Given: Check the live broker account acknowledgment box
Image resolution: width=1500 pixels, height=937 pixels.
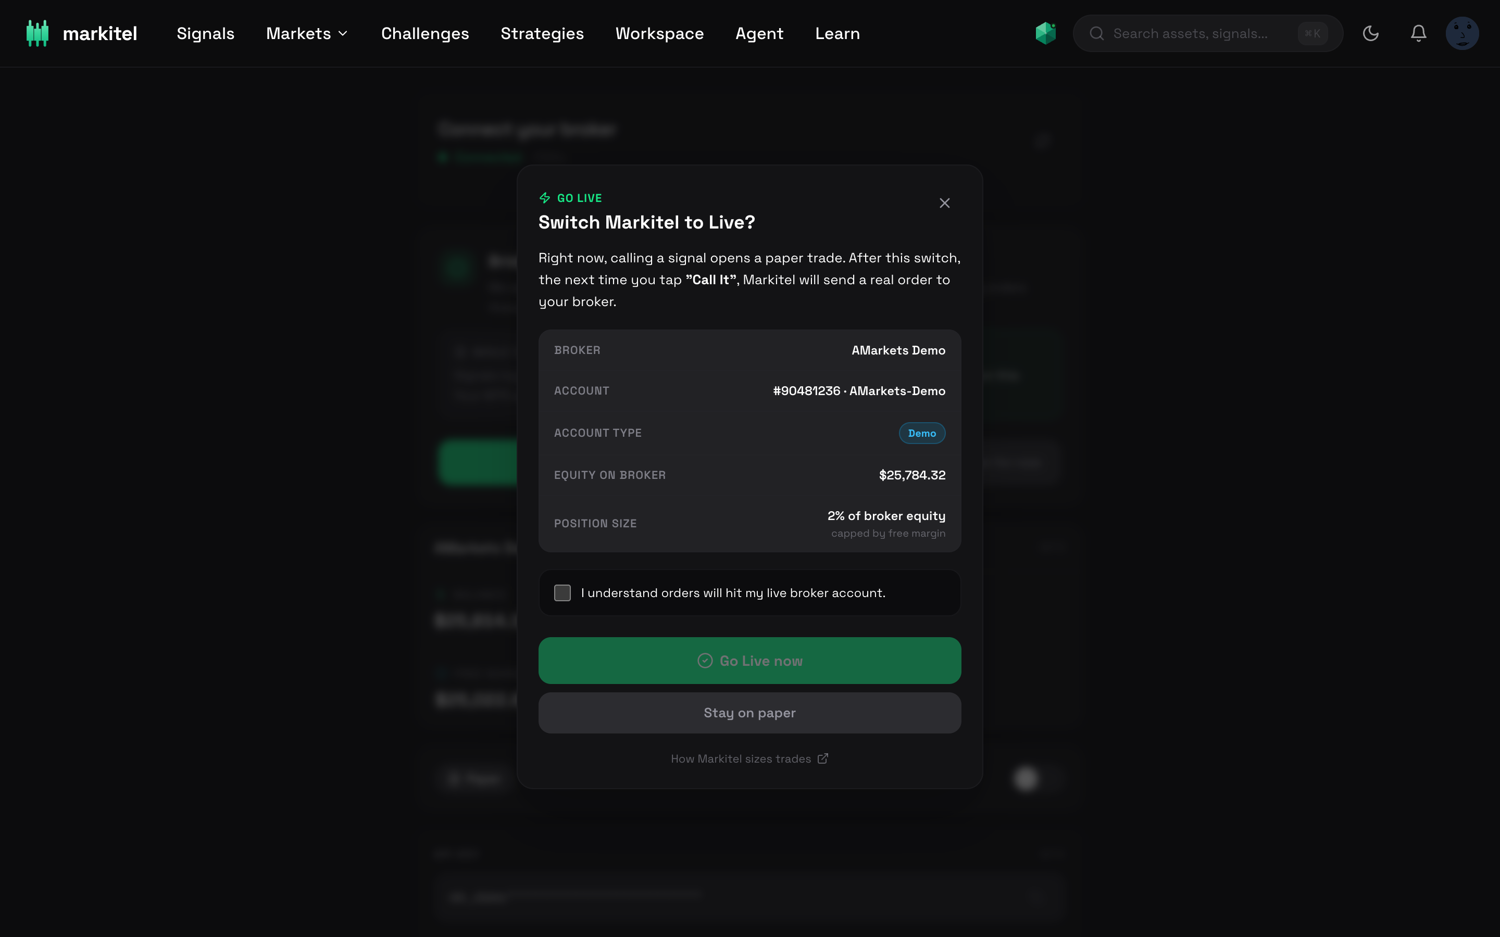Looking at the screenshot, I should [x=562, y=593].
